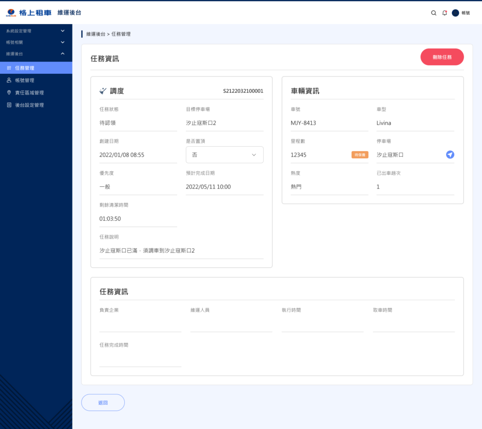482x429 pixels.
Task: Click the 帳號管理 person icon
Action: pyautogui.click(x=9, y=80)
